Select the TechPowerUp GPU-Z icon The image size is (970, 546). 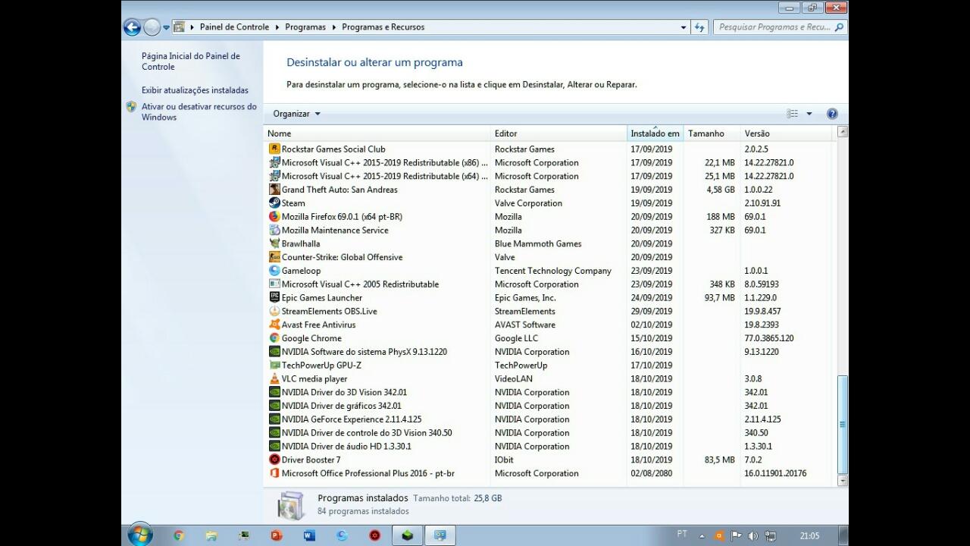[x=274, y=366]
